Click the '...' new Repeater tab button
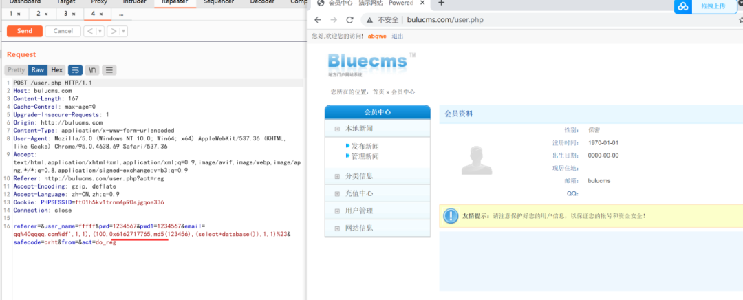 pos(121,14)
